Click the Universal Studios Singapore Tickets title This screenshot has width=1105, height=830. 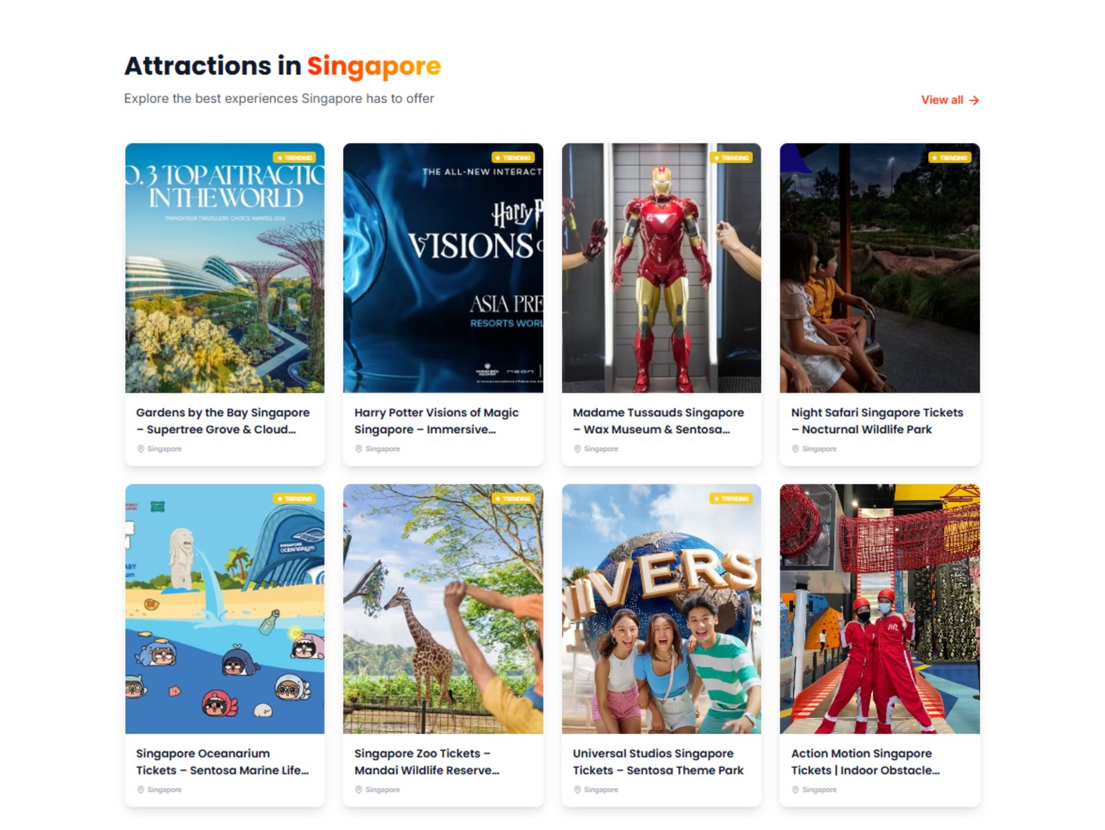[x=658, y=762]
